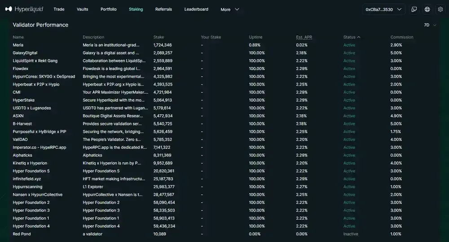This screenshot has height=242, width=449.
Task: Select the Hypurrscanning validator name
Action: 27,187
